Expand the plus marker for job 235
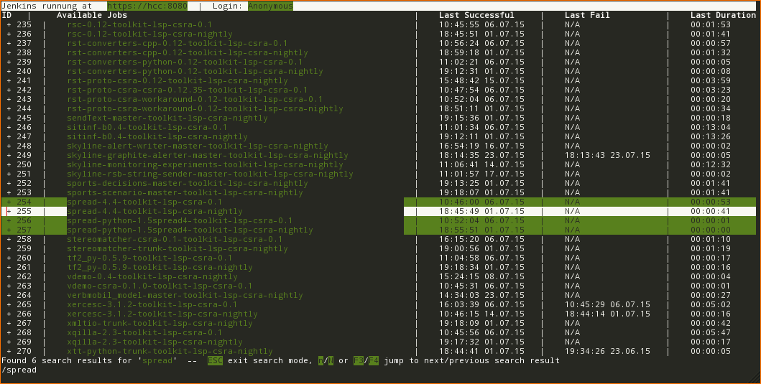The width and height of the screenshot is (761, 384). (9, 24)
